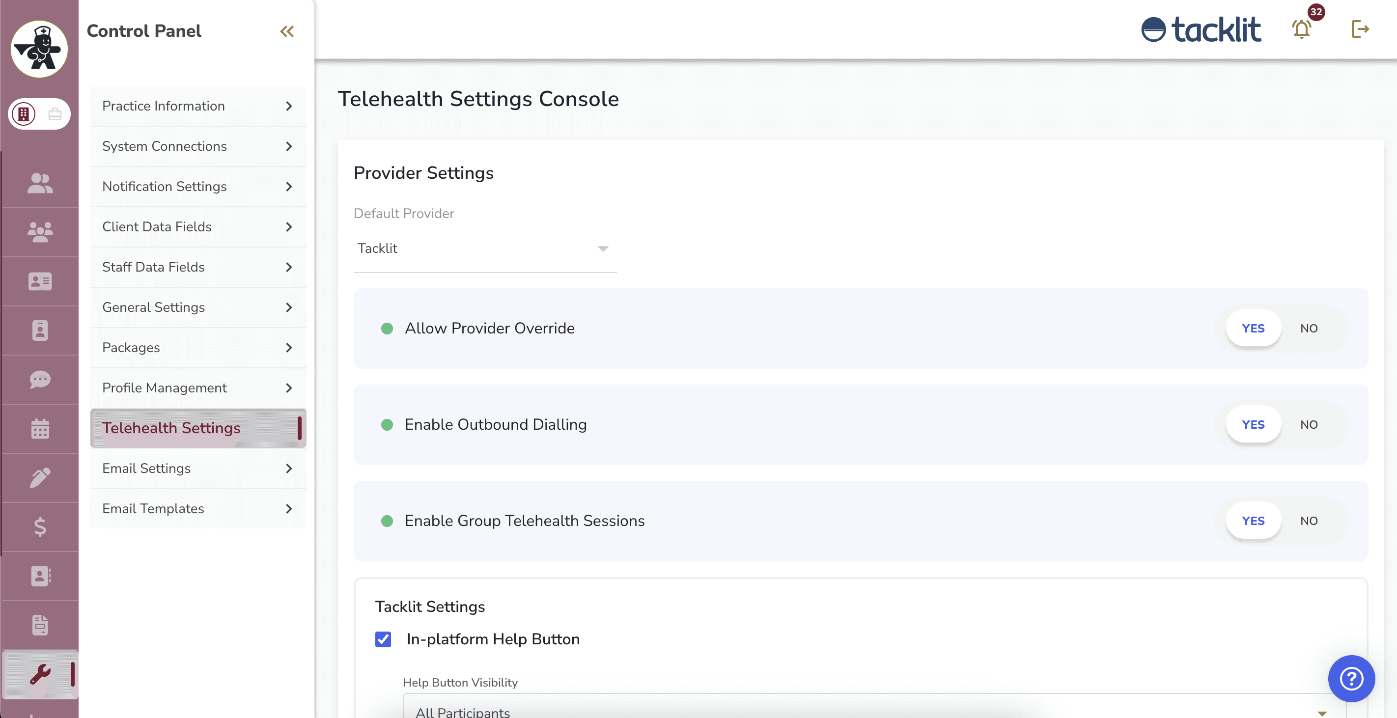
Task: Select the building practice view icon
Action: [24, 114]
